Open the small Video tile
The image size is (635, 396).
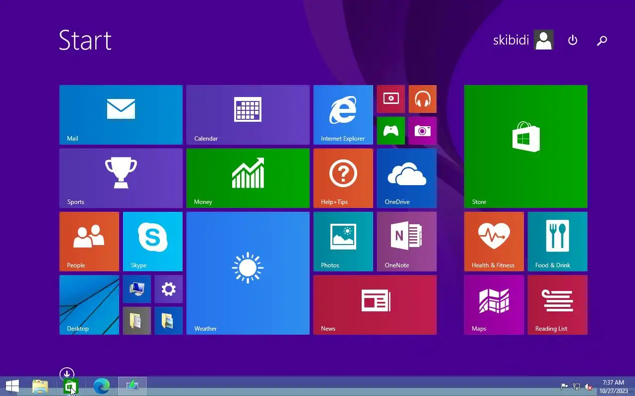pyautogui.click(x=391, y=99)
